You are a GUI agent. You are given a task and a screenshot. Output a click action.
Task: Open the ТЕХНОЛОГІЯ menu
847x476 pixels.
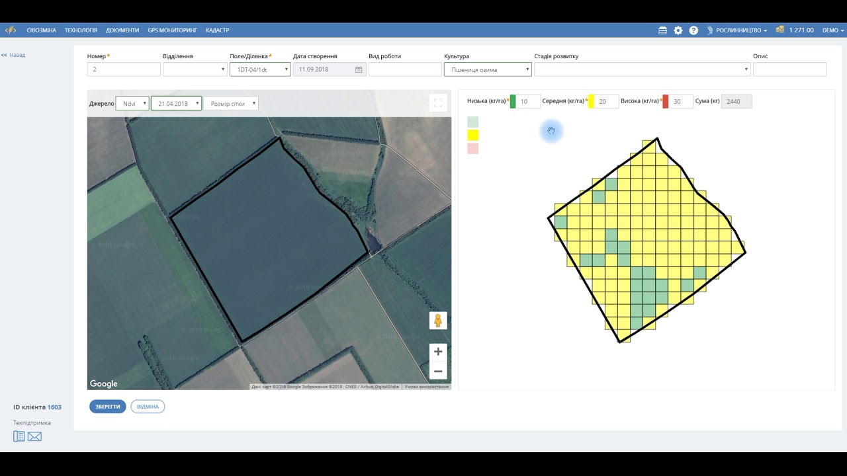click(x=81, y=30)
